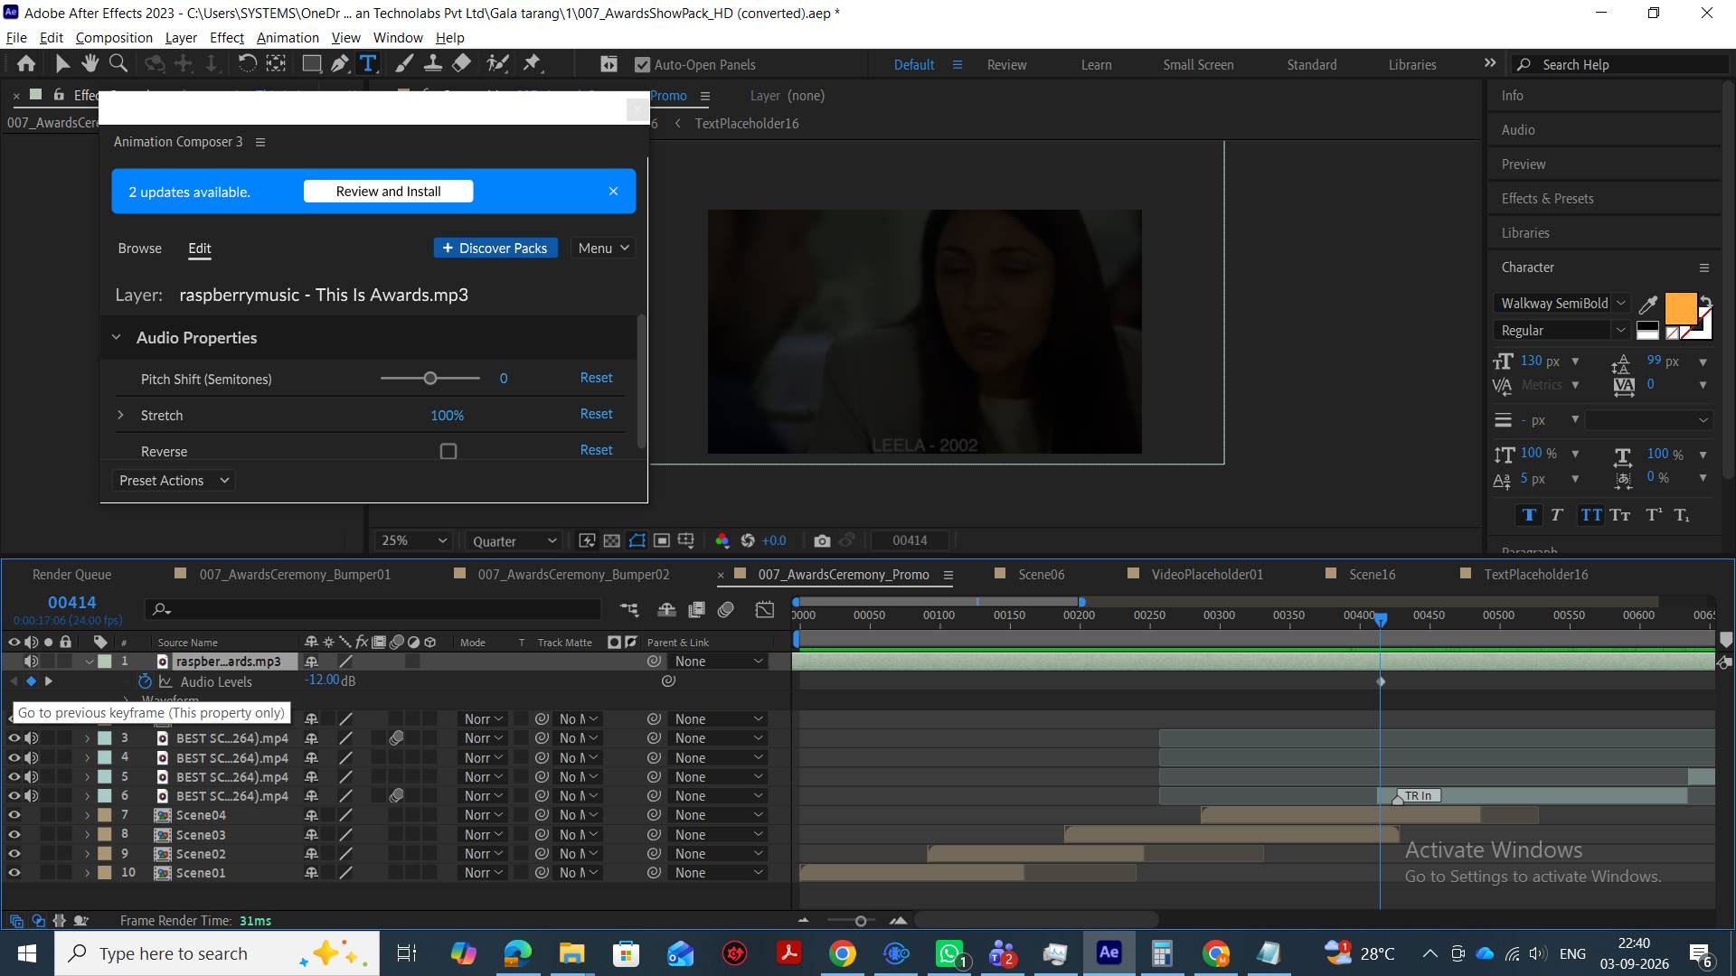Select the Pen tool
This screenshot has height=976, width=1736.
[x=340, y=63]
